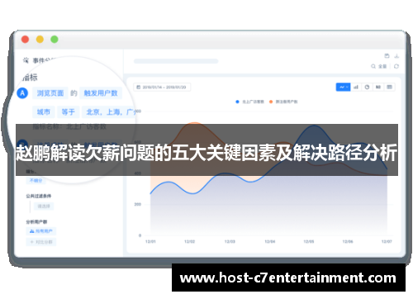Open the 城市 filter property selector

(44, 112)
